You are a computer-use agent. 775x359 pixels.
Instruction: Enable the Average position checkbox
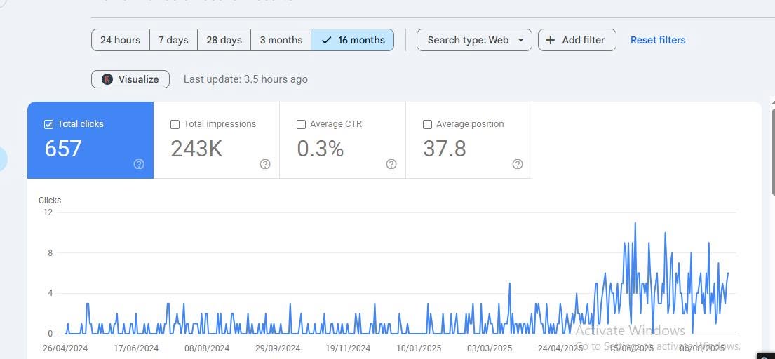coord(428,124)
